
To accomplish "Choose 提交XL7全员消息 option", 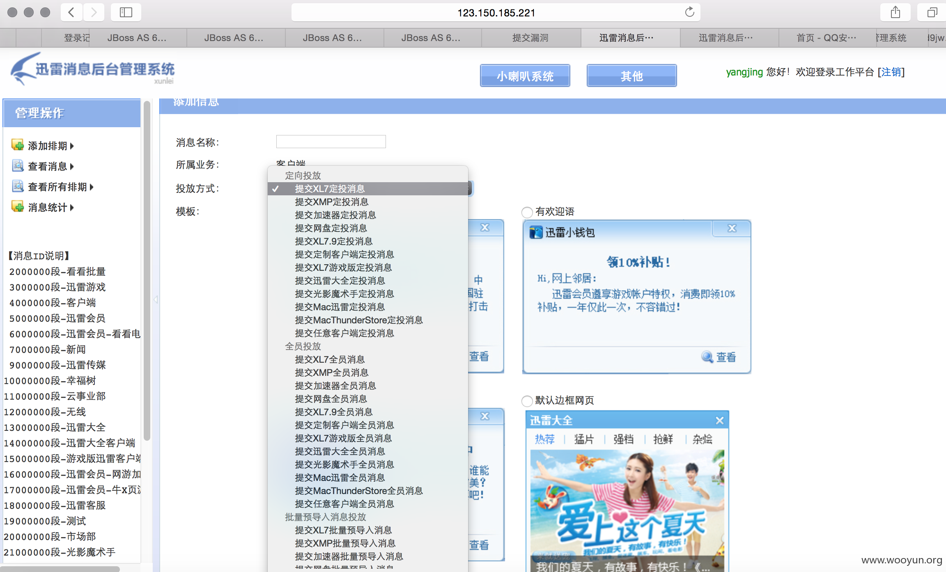I will coord(367,359).
